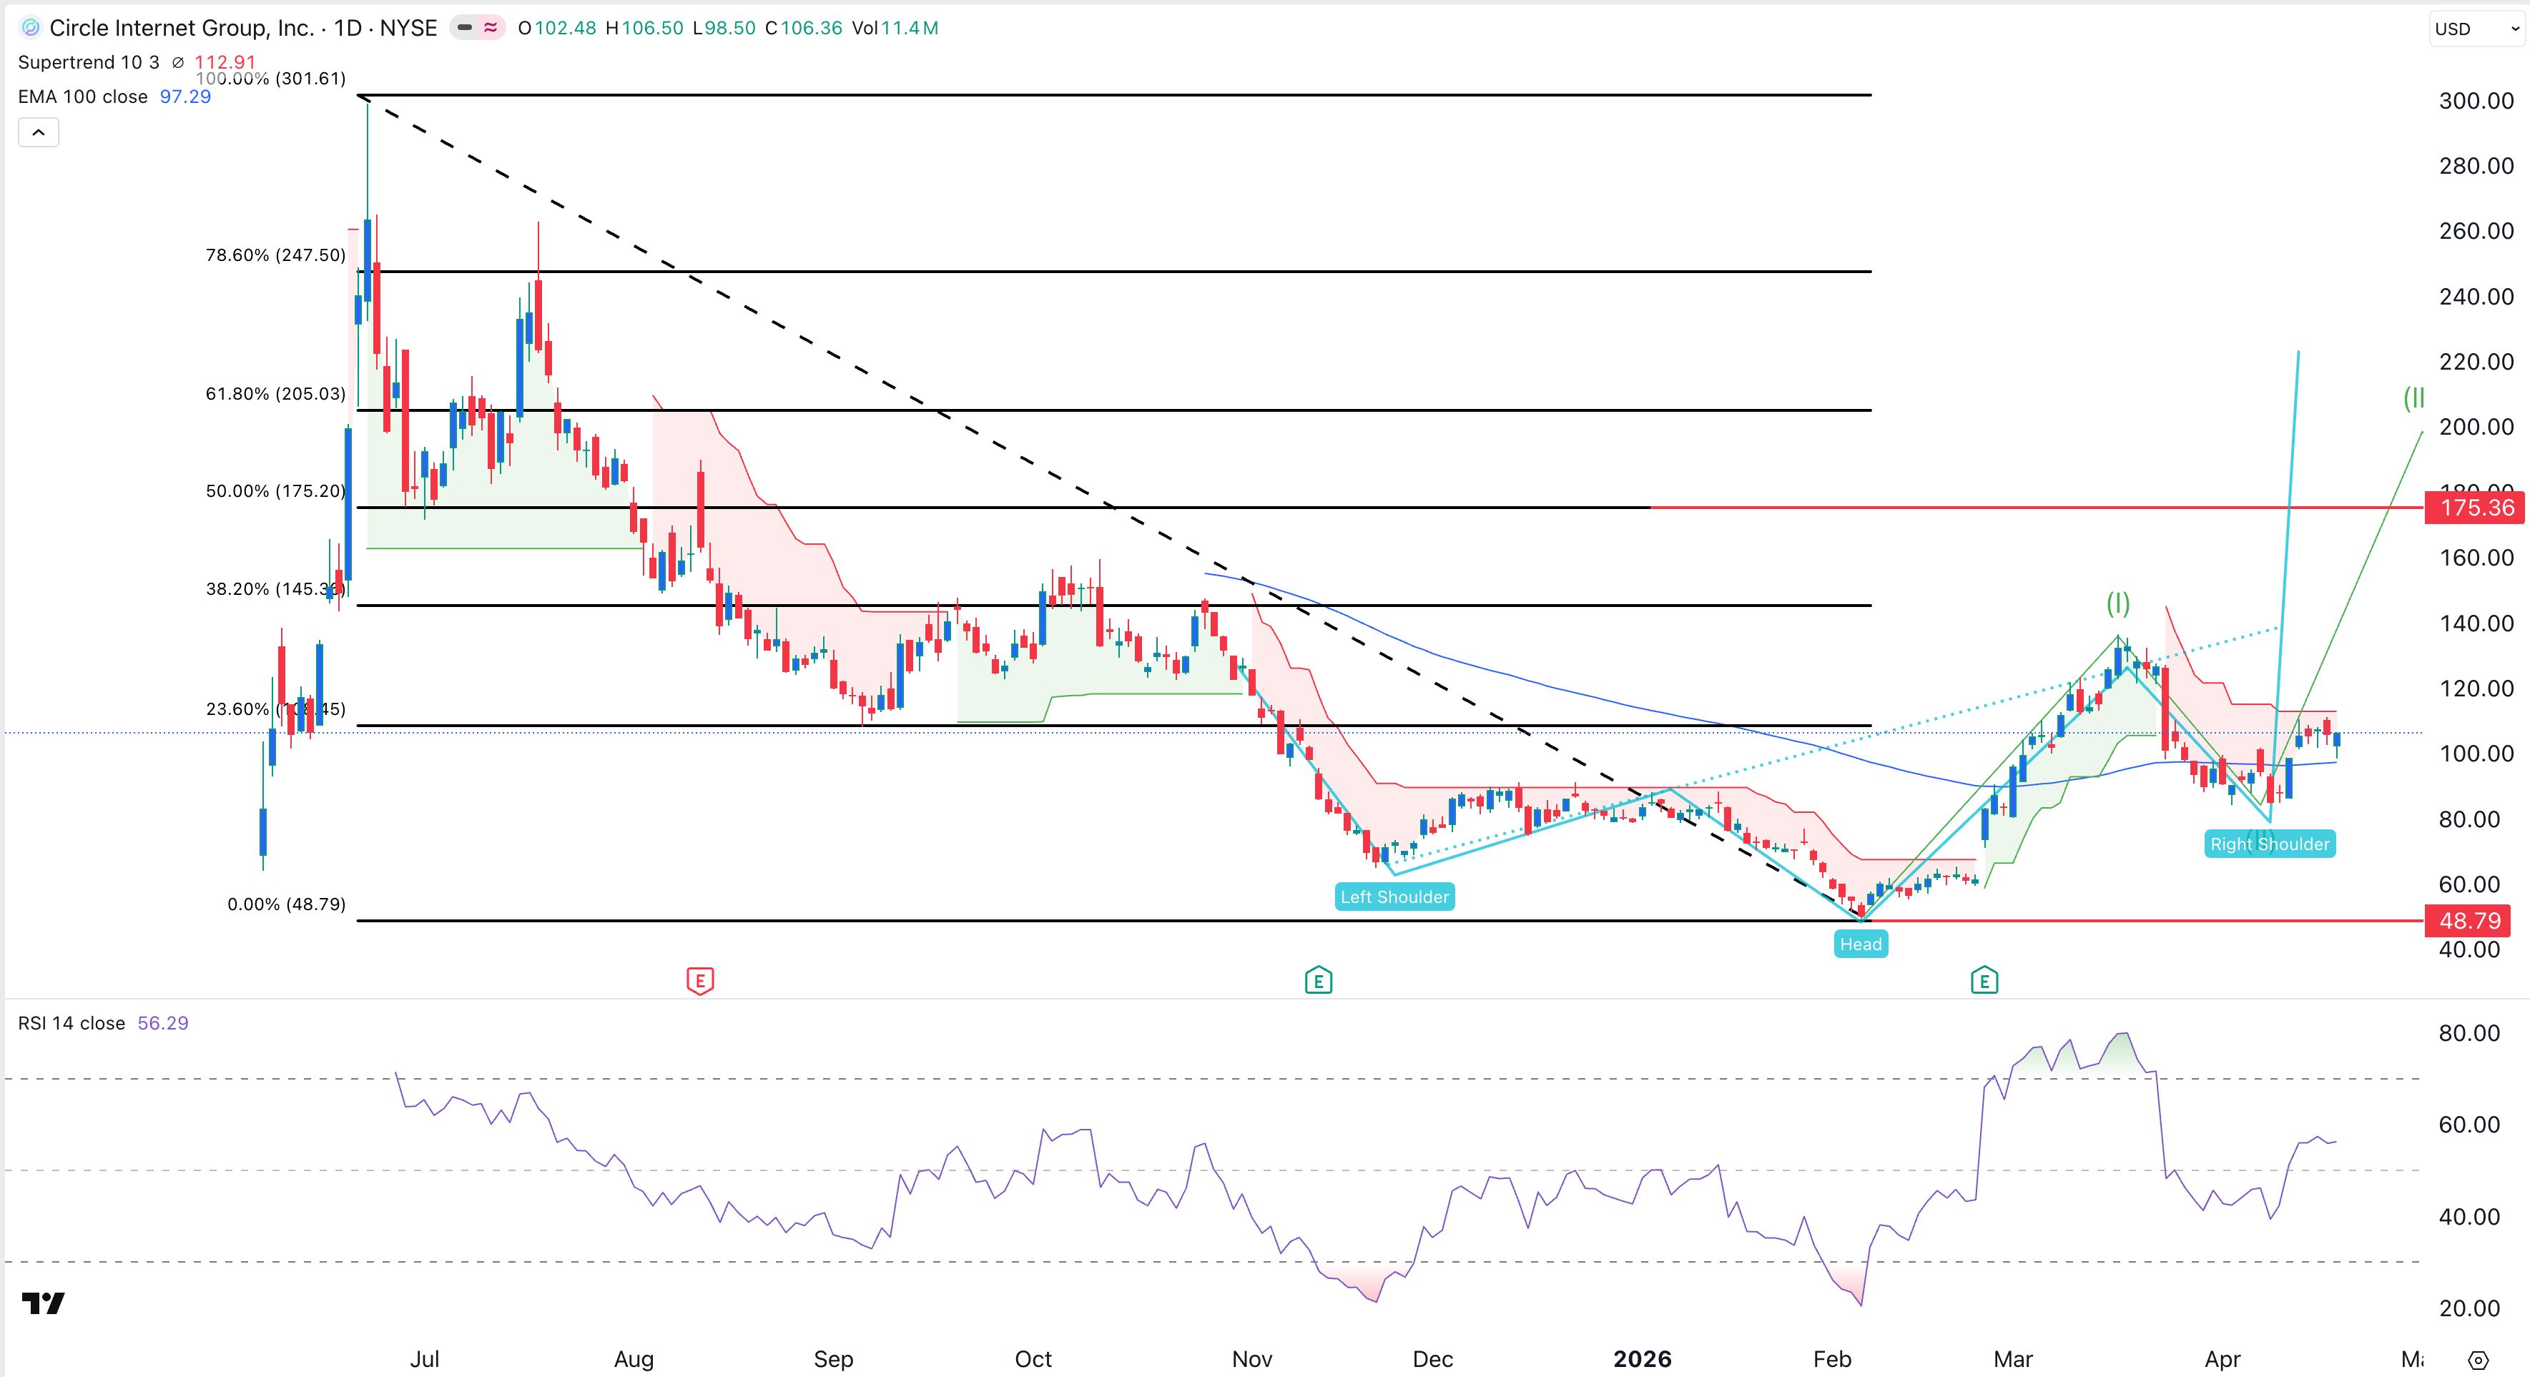Screen dimensions: 2530x1377
Task: Click the Vol 11.4 M readout
Action: 895,27
